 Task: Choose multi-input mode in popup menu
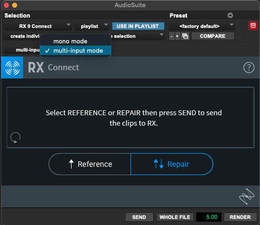tap(75, 50)
